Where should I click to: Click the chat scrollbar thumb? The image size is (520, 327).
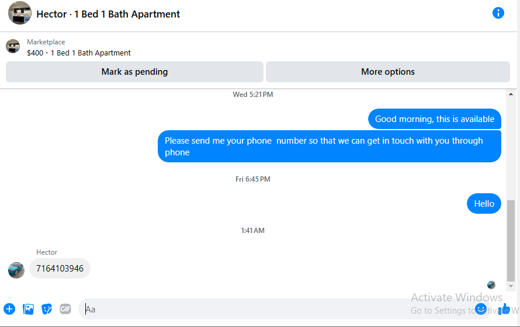[511, 241]
